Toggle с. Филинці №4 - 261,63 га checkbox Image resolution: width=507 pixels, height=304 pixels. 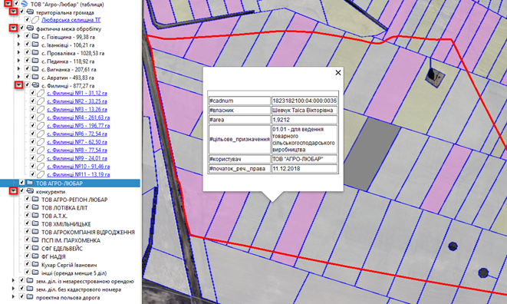click(x=33, y=117)
